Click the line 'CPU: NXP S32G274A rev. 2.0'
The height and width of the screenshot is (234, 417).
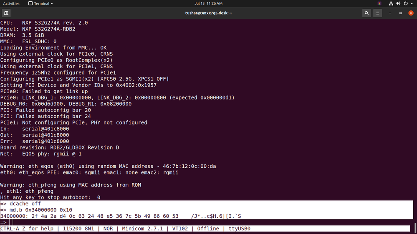(44, 23)
